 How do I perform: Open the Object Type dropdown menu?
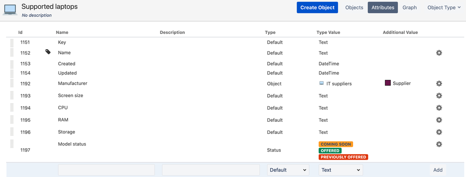[444, 8]
